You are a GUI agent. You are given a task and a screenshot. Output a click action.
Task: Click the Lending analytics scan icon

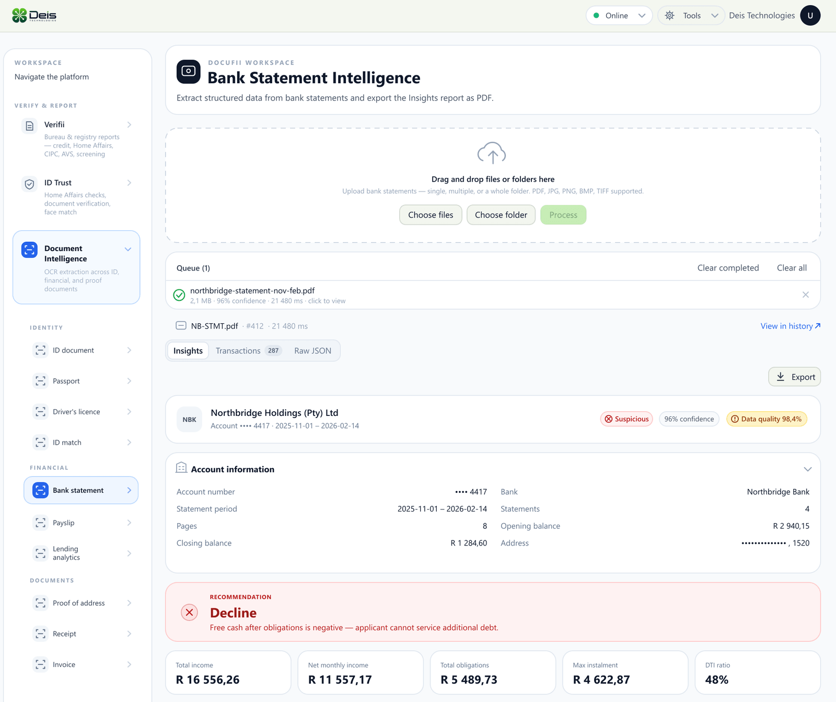[40, 553]
